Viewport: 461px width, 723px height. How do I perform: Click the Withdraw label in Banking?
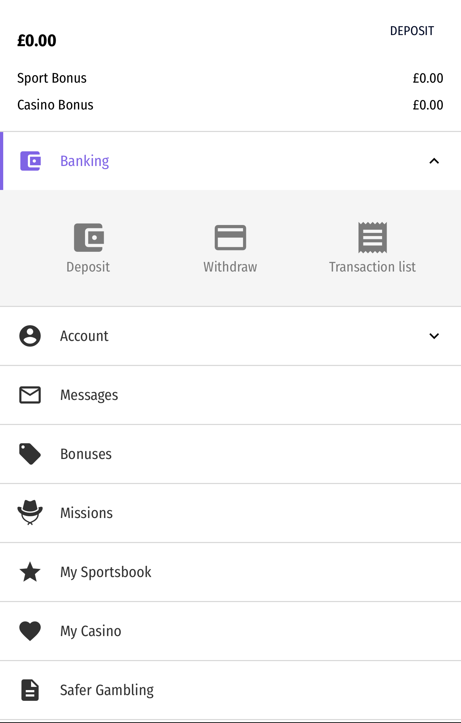point(230,267)
